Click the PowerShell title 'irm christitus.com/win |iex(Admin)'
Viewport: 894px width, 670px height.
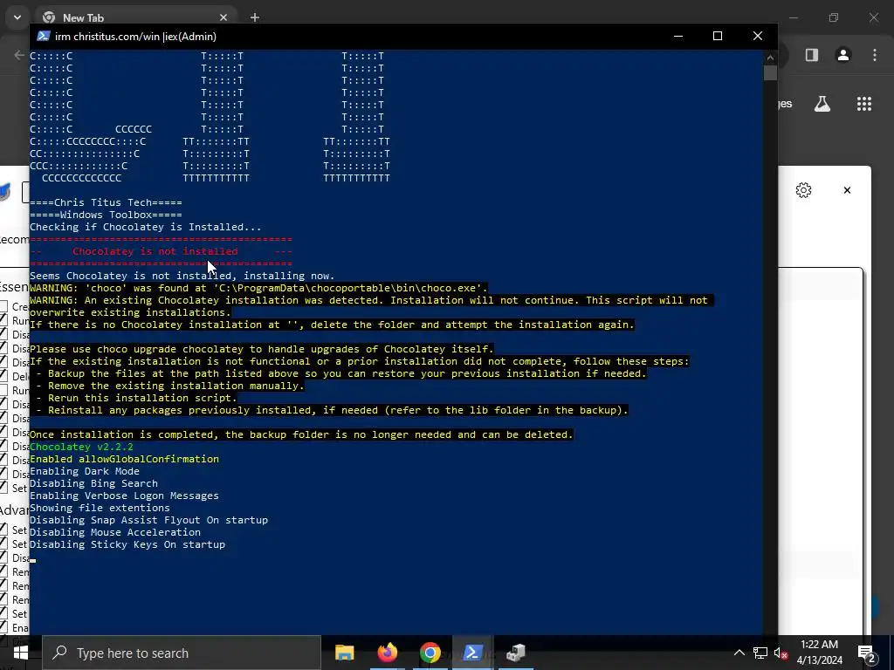pos(135,36)
